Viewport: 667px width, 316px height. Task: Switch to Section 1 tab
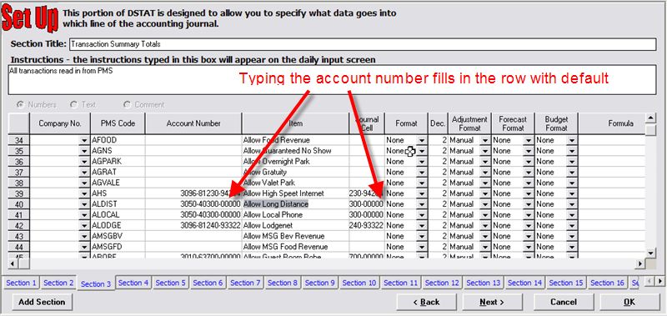point(22,283)
